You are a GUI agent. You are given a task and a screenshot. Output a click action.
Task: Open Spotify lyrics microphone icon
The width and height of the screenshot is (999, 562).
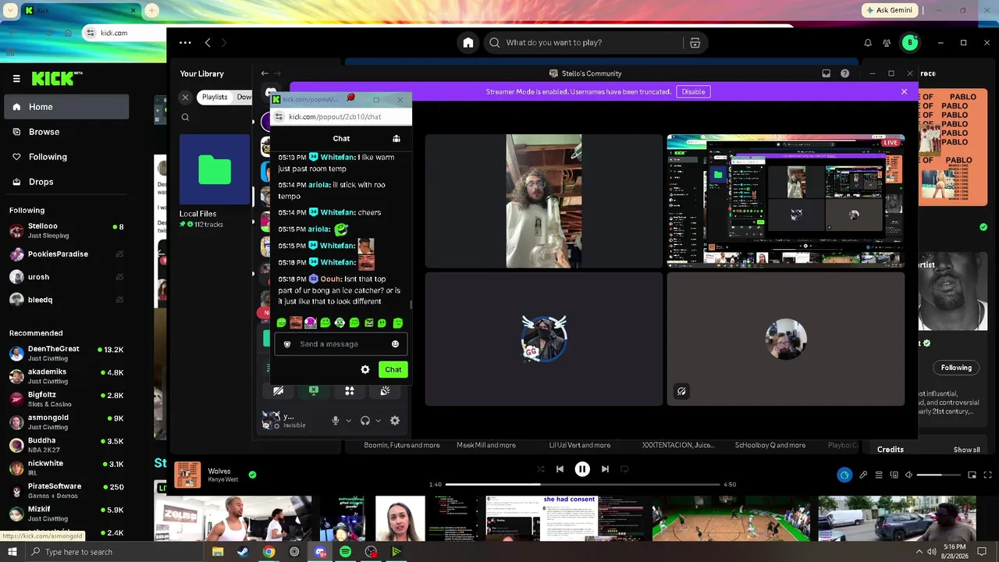[x=863, y=475]
